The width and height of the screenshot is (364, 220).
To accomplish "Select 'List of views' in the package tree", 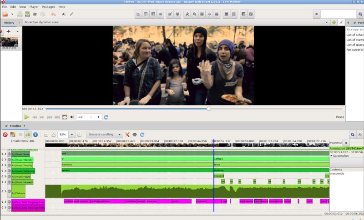I will coord(355,40).
